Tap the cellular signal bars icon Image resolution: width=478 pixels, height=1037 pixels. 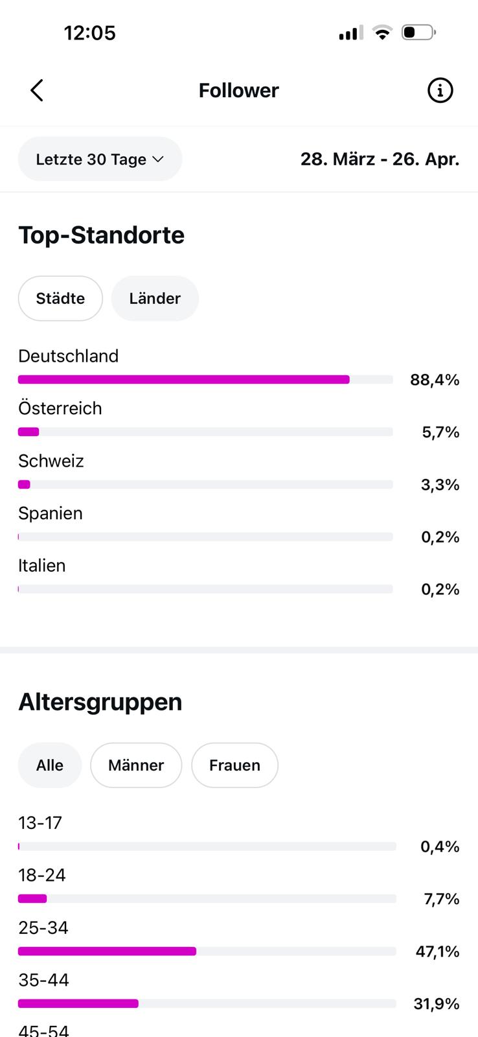click(x=350, y=32)
